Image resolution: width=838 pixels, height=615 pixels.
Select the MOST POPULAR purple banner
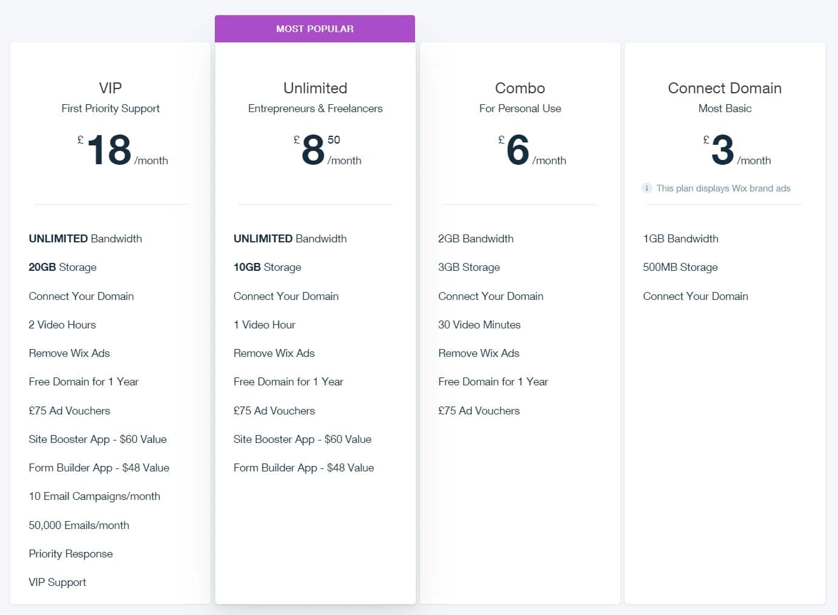tap(315, 28)
